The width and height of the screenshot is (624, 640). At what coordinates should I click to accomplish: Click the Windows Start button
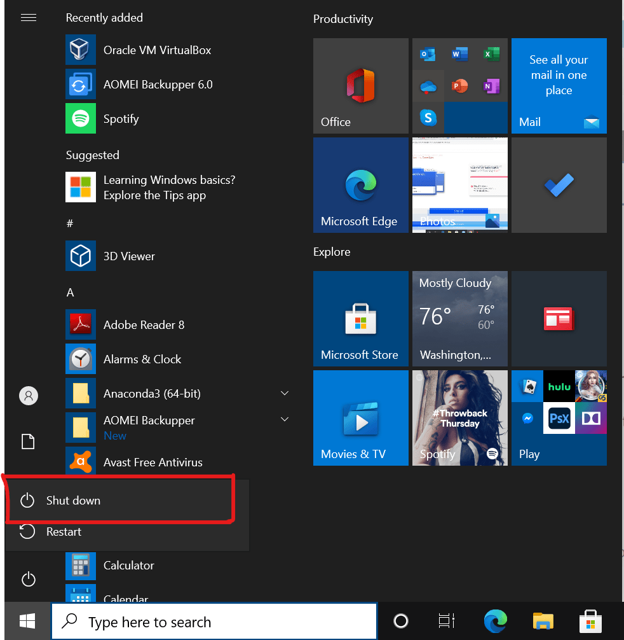27,622
